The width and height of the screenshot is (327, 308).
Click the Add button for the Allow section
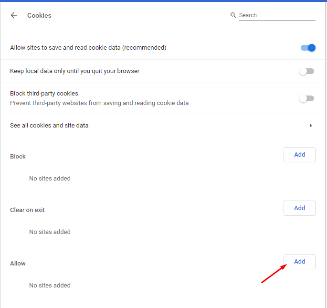click(299, 262)
